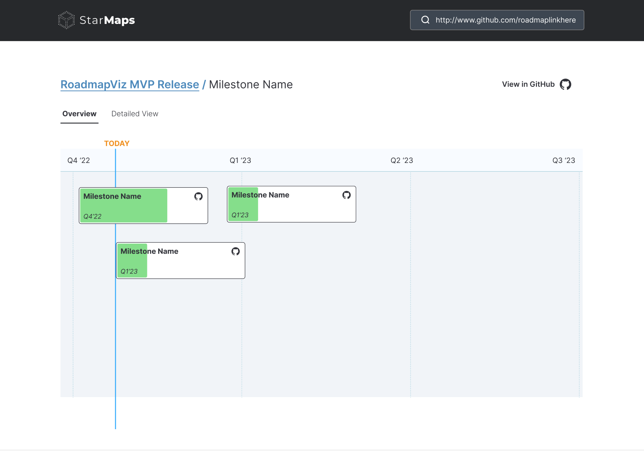Click the StarMaps cube logo
Viewport: 644px width, 451px height.
point(66,20)
